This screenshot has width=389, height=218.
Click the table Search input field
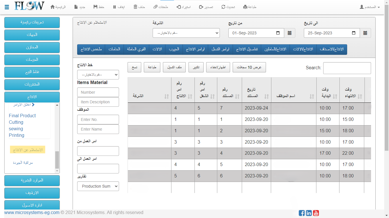tap(347, 68)
